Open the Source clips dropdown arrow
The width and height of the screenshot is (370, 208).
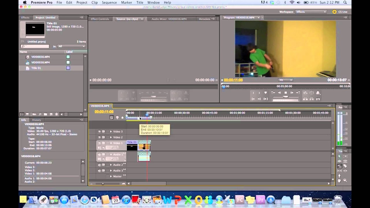pos(142,19)
